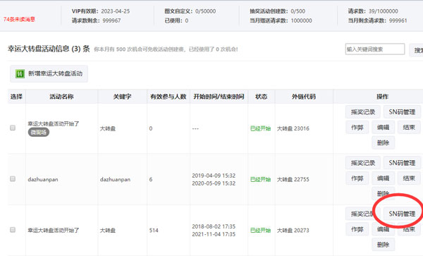
Task: Click the 幸运大转盘活动信息 (3) 条 heading
Action: tap(49, 49)
